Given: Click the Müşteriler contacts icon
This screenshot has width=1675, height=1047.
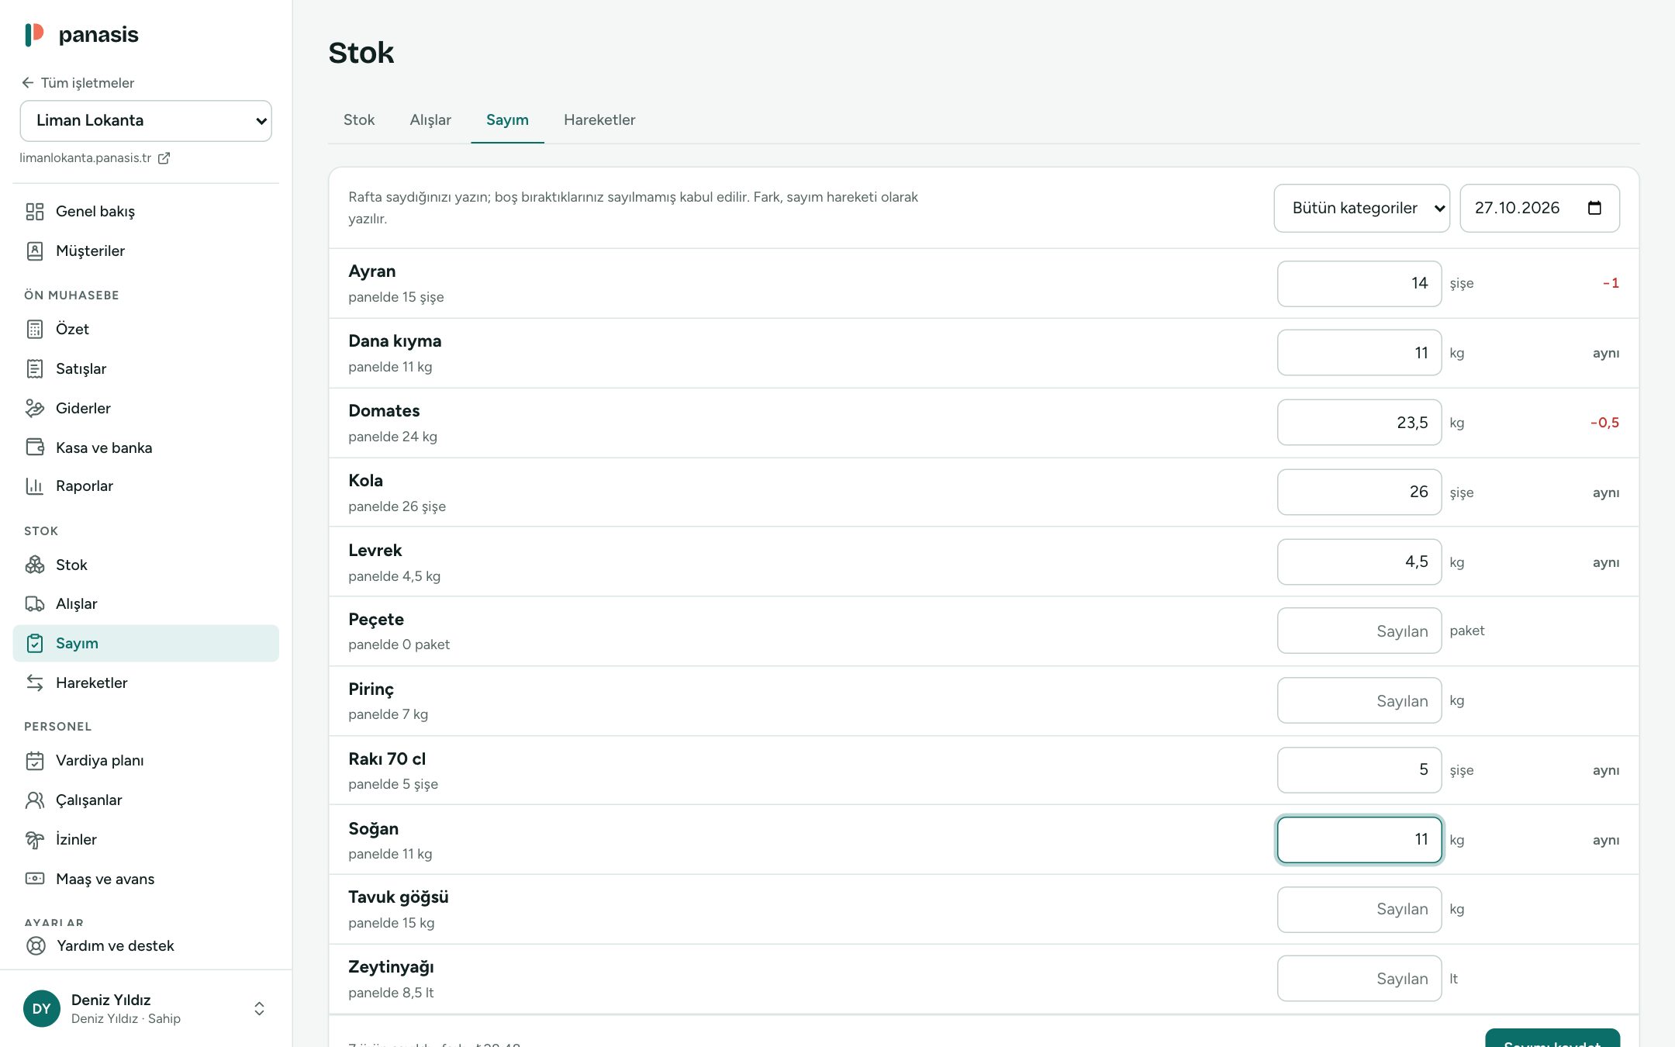Looking at the screenshot, I should click(35, 251).
